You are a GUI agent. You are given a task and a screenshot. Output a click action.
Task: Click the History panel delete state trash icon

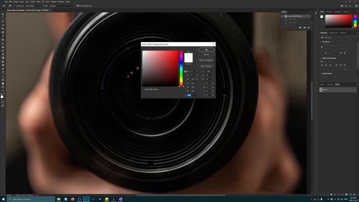coord(309,27)
